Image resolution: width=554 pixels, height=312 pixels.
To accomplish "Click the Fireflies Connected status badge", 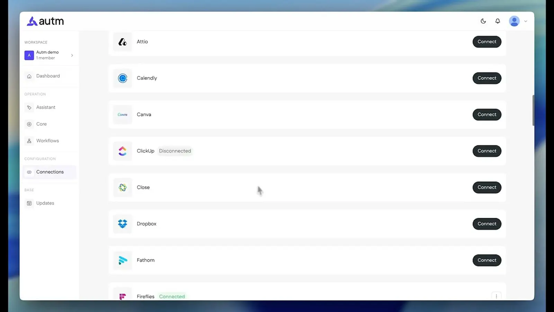I will (172, 296).
